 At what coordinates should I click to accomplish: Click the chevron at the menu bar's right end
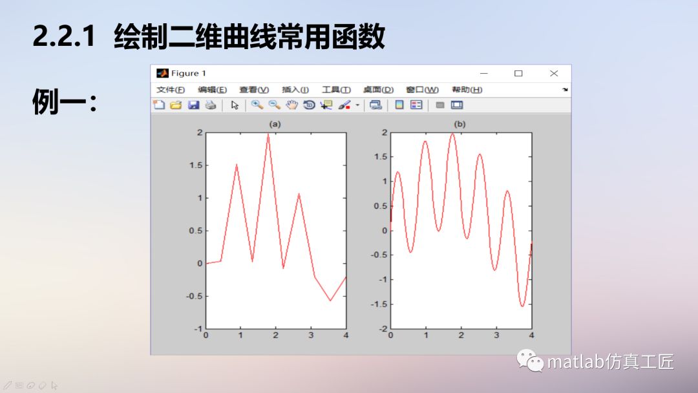tap(564, 90)
